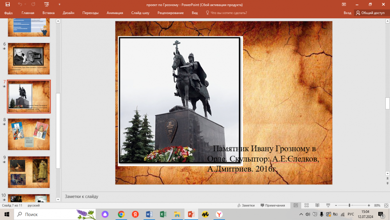Screen dimensions: 390x220
Task: Open Google Chrome from the taskbar
Action: [x=121, y=214]
